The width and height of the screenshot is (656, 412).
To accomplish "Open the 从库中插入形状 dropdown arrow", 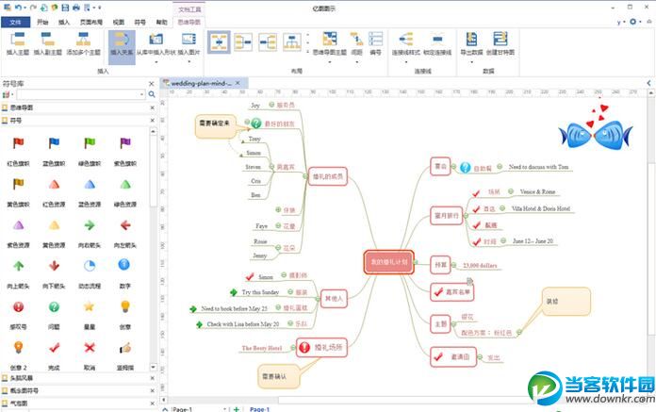I will click(x=156, y=62).
